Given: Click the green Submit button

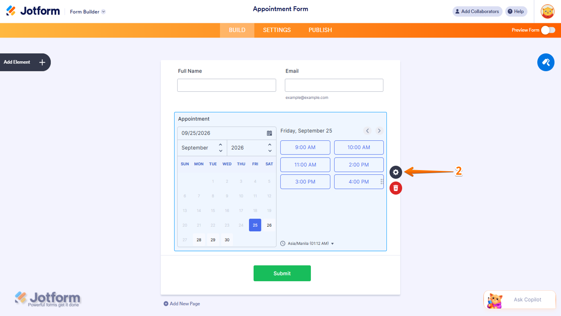Looking at the screenshot, I should coord(282,273).
